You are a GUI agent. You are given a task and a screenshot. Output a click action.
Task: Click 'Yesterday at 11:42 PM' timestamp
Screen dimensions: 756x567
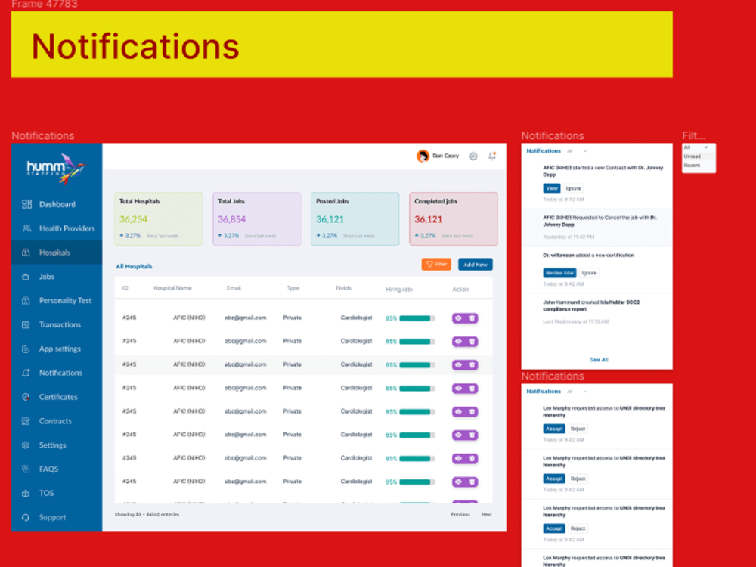[569, 237]
